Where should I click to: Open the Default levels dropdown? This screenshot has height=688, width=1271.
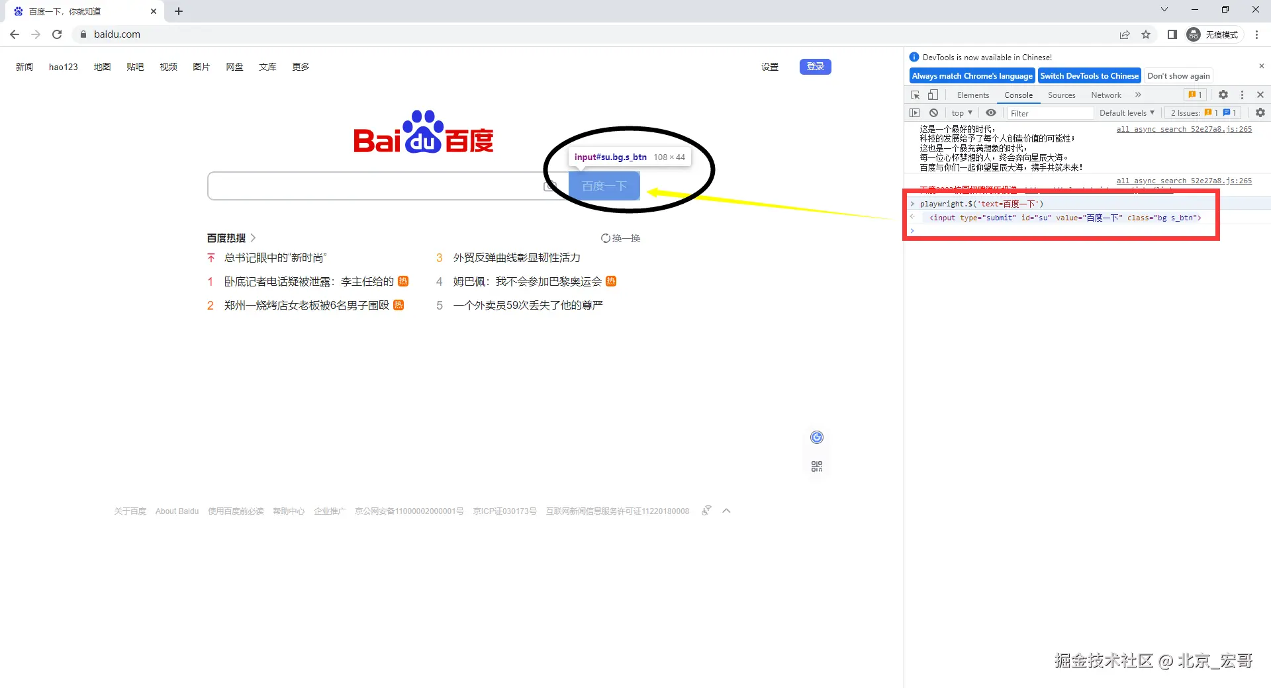point(1127,113)
